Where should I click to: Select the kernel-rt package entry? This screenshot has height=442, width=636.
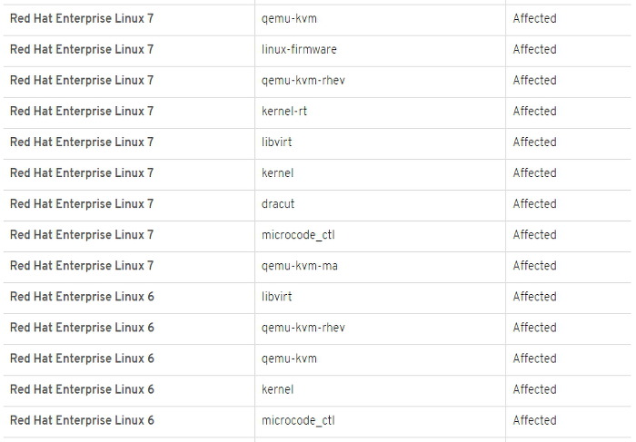click(x=283, y=111)
